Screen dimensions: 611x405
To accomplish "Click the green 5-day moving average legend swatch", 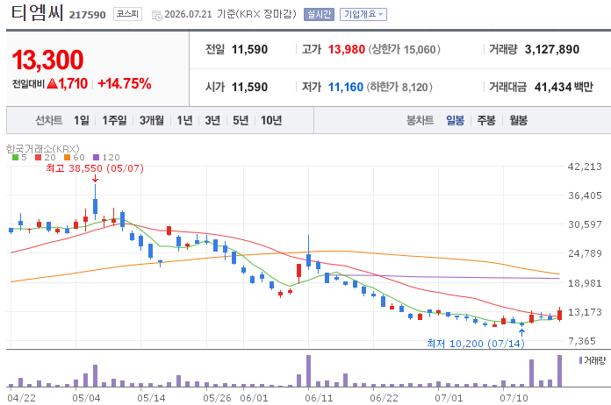I will pyautogui.click(x=15, y=158).
